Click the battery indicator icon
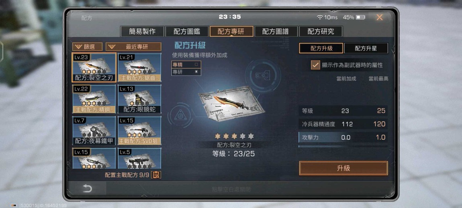The width and height of the screenshot is (462, 208). click(x=360, y=17)
